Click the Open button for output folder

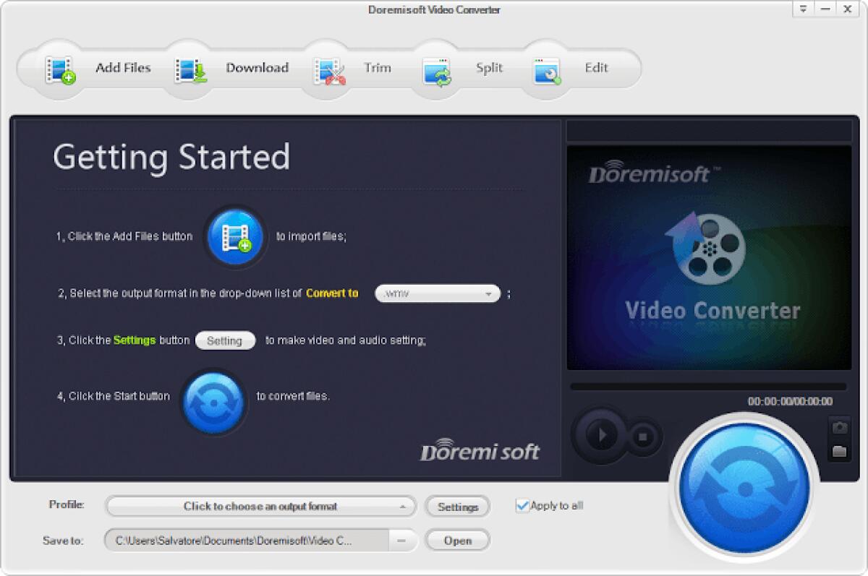point(457,541)
